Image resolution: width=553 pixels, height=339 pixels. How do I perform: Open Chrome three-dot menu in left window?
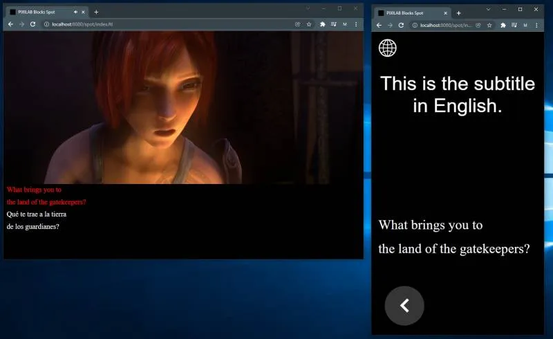pos(356,24)
